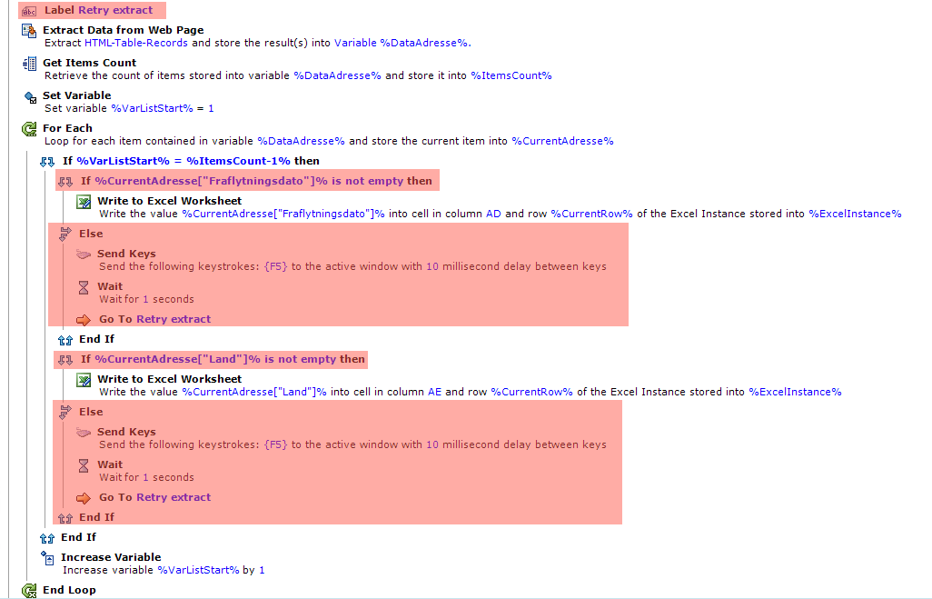This screenshot has height=599, width=932.
Task: Select the first Wait action title
Action: pos(110,286)
